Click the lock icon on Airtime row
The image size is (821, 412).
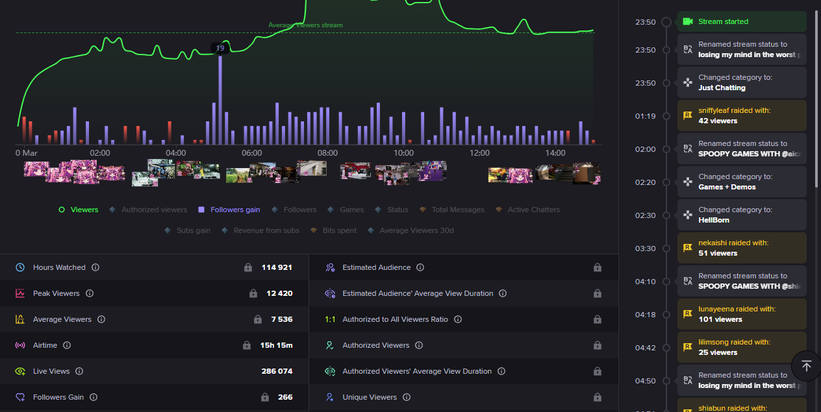tap(247, 345)
